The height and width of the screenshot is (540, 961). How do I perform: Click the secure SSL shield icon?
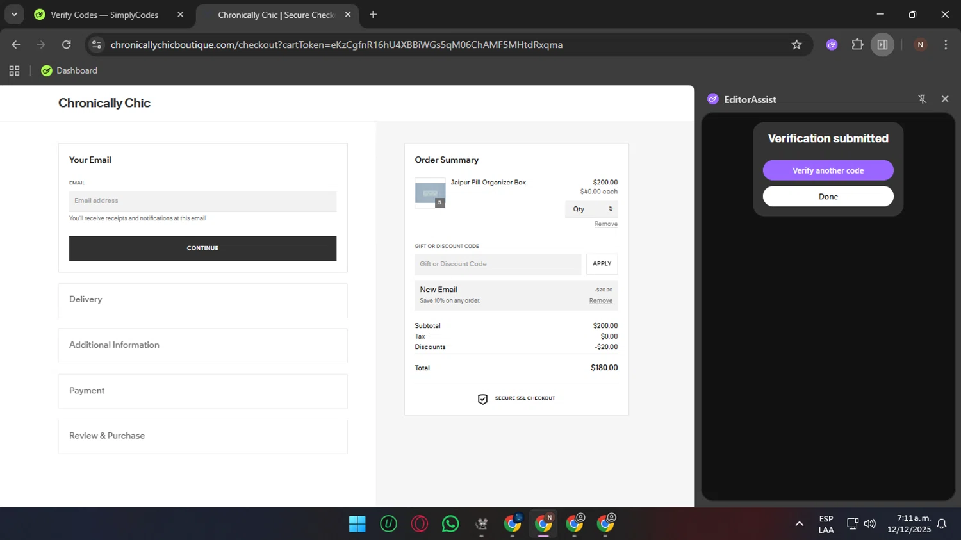(482, 399)
